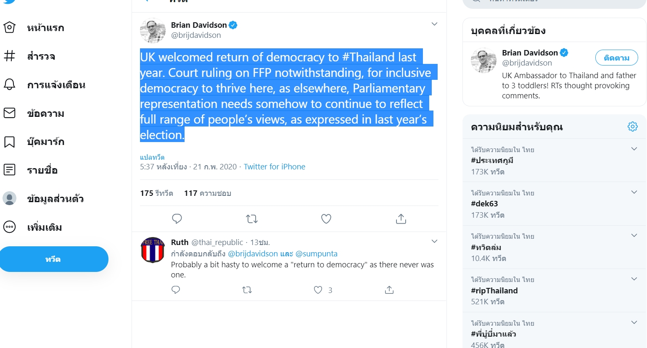The width and height of the screenshot is (647, 348).
Task: Go to the หน้าแรก home menu item
Action: (x=45, y=28)
